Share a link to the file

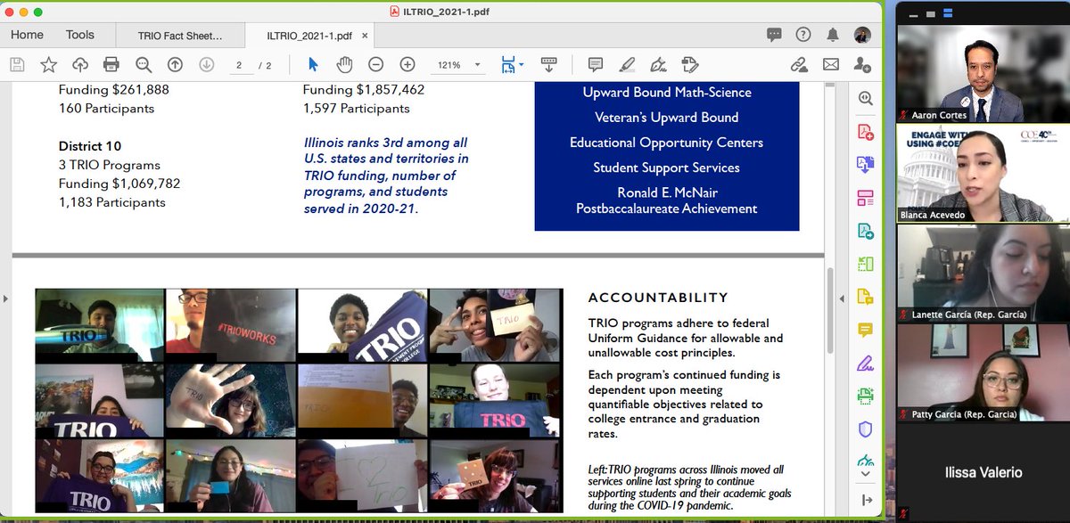(x=799, y=64)
